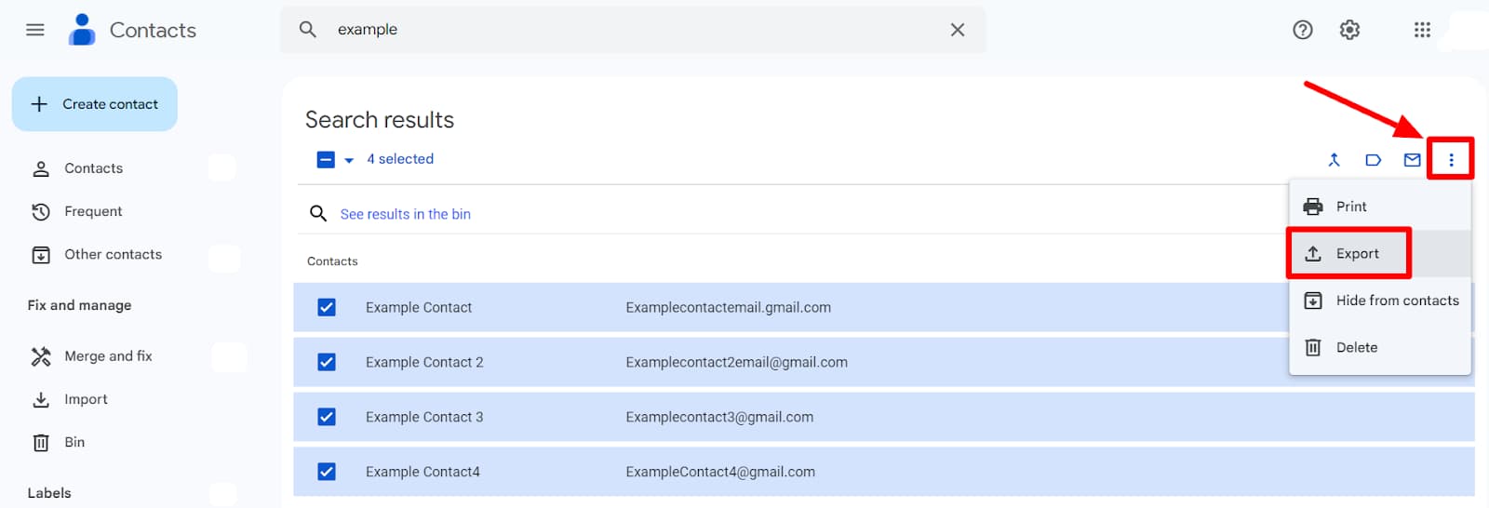The height and width of the screenshot is (508, 1489).
Task: Open the Settings gear
Action: tap(1349, 30)
